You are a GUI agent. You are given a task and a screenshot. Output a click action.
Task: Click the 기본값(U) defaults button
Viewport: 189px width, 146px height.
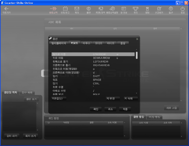coord(59,99)
